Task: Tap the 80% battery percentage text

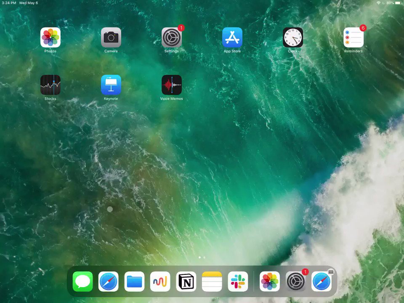Action: coord(390,3)
